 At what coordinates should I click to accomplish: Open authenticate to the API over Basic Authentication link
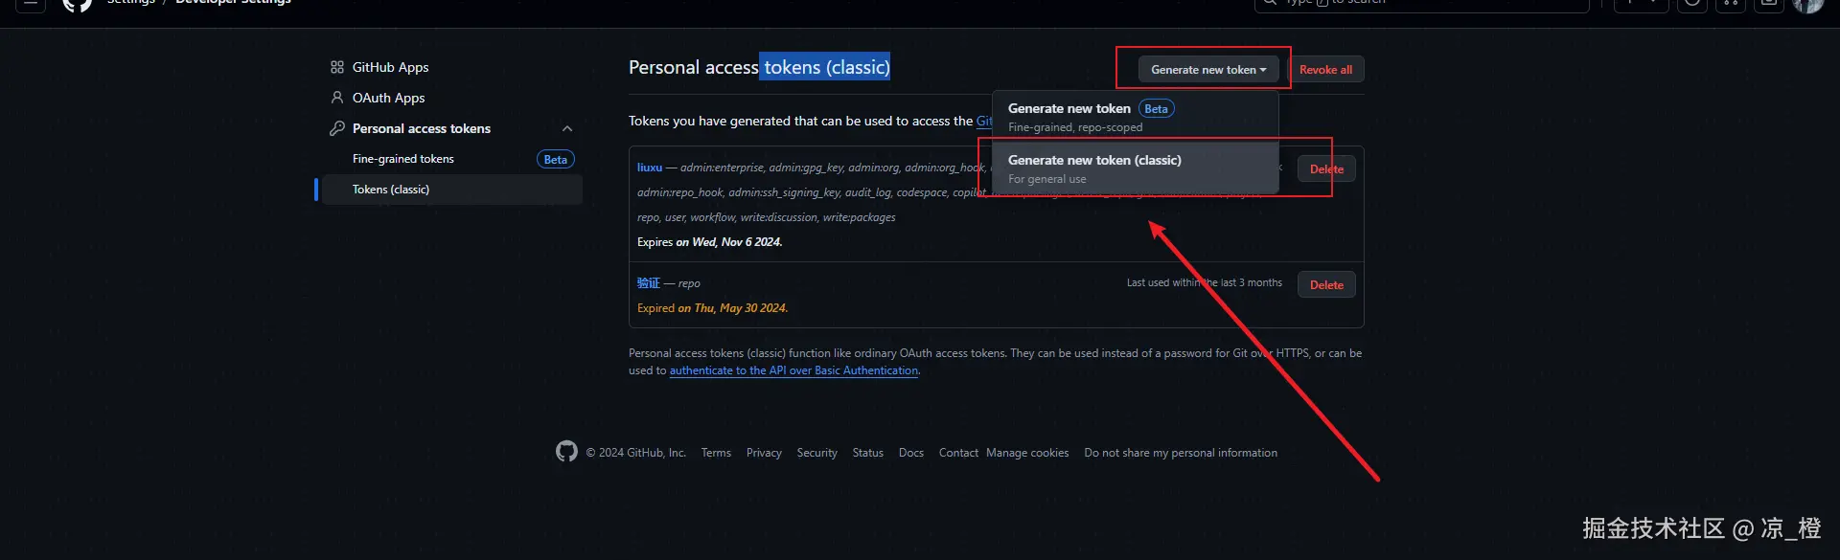click(793, 370)
